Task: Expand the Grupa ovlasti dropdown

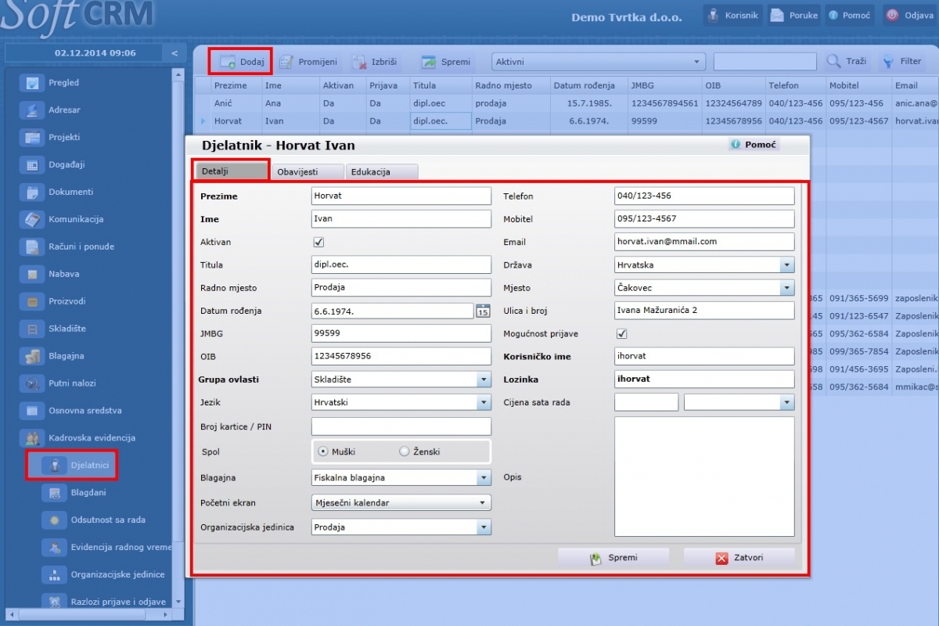Action: 483,380
